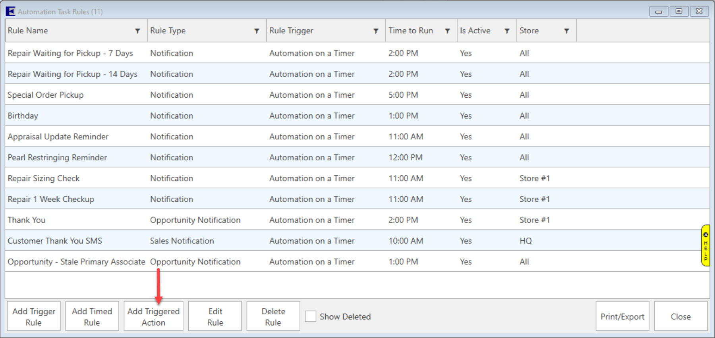The height and width of the screenshot is (338, 715).
Task: Maximize the Automation Task Rules window
Action: point(679,12)
